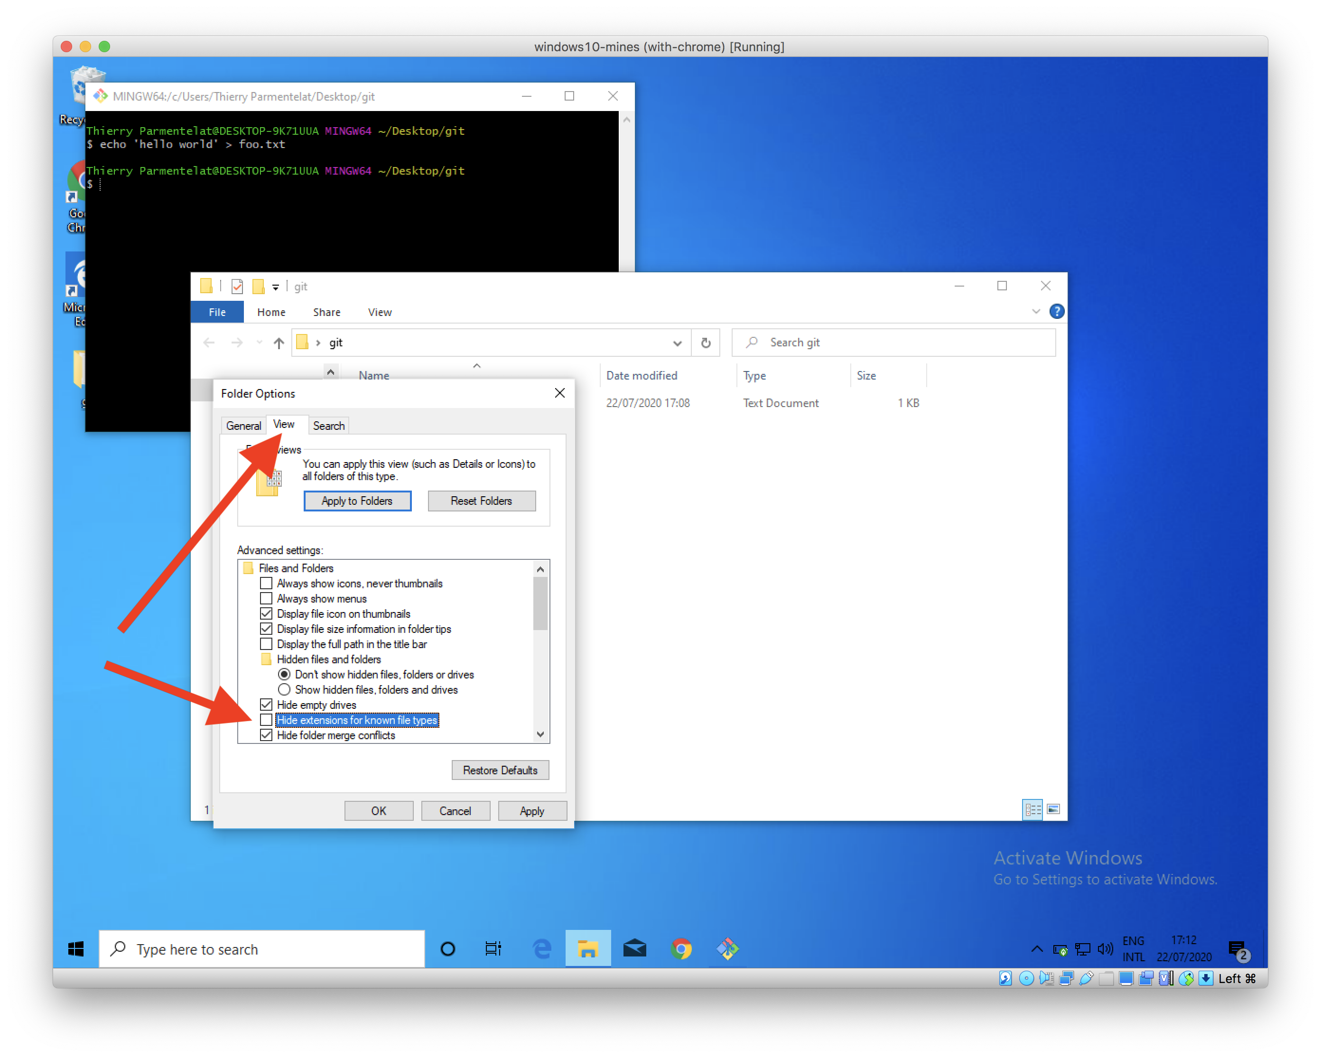Click the Advanced settings scrollbar thumb

click(540, 603)
